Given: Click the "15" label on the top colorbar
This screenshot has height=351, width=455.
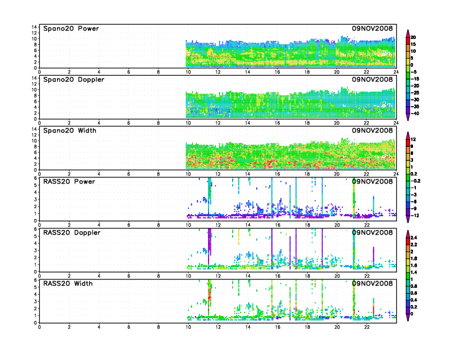Looking at the screenshot, I should click(413, 44).
